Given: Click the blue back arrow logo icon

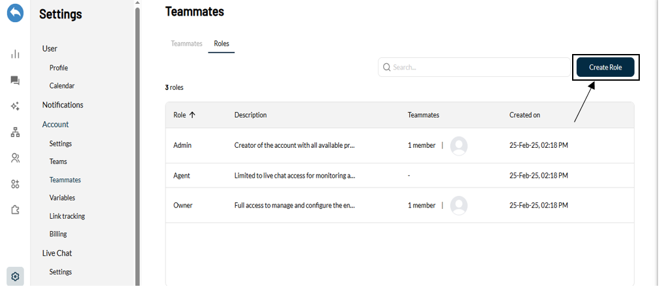Looking at the screenshot, I should point(15,13).
